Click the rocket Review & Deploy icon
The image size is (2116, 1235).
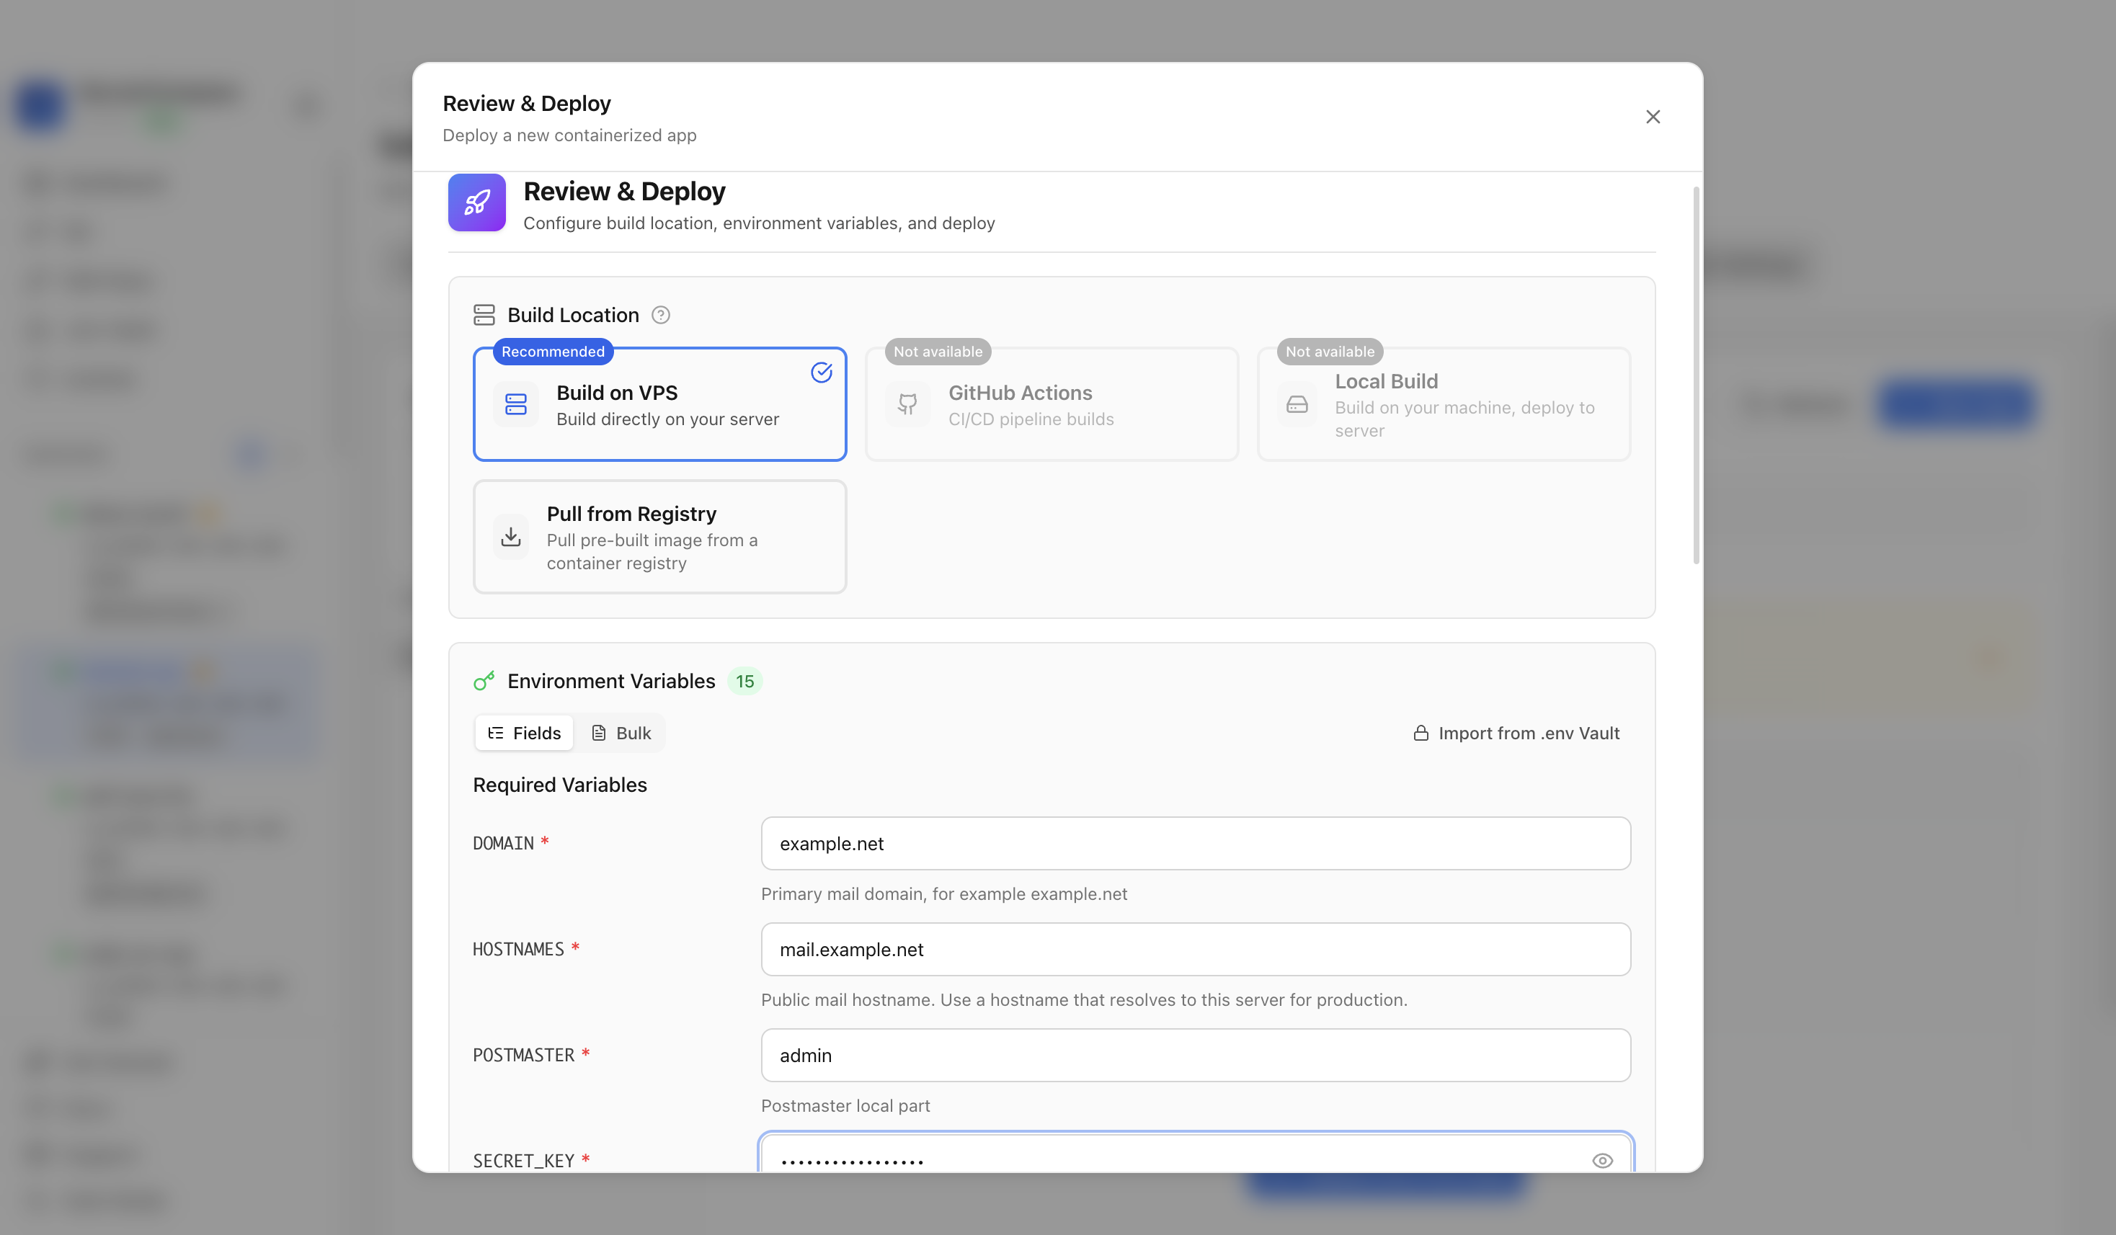(x=476, y=202)
